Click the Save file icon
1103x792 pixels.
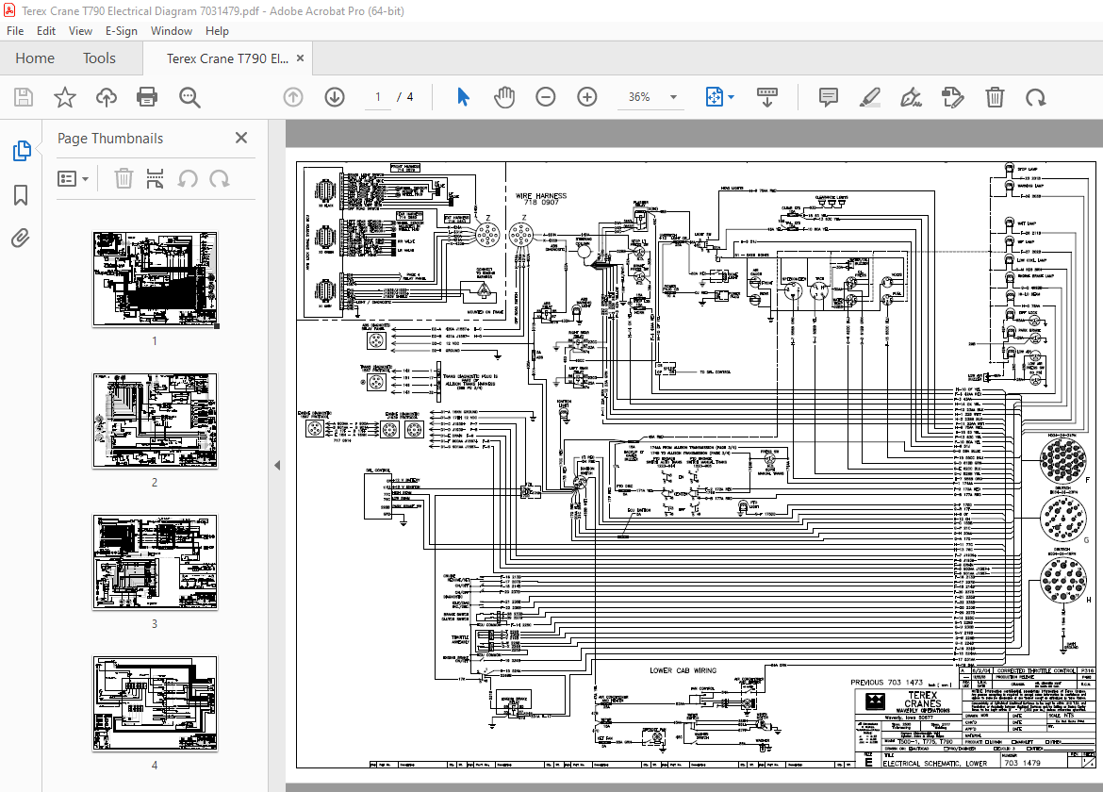coord(24,97)
